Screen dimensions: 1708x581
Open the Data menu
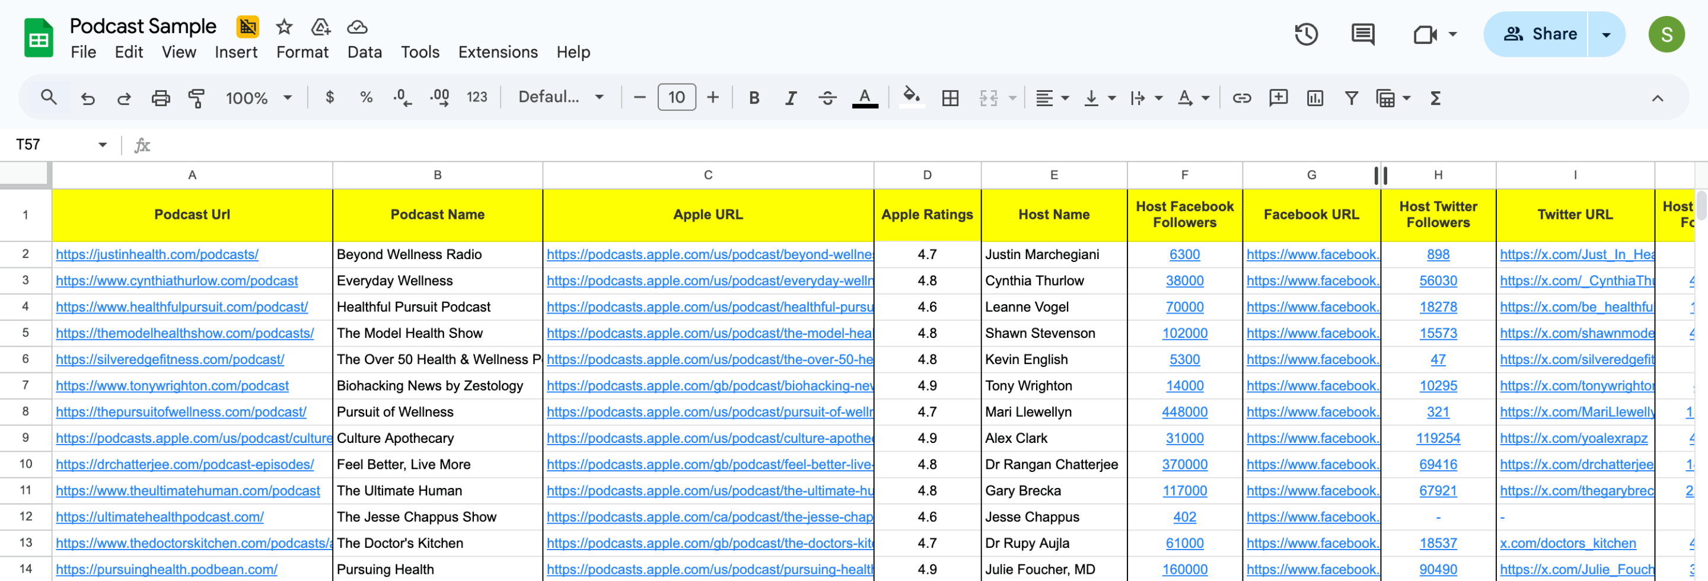tap(365, 52)
